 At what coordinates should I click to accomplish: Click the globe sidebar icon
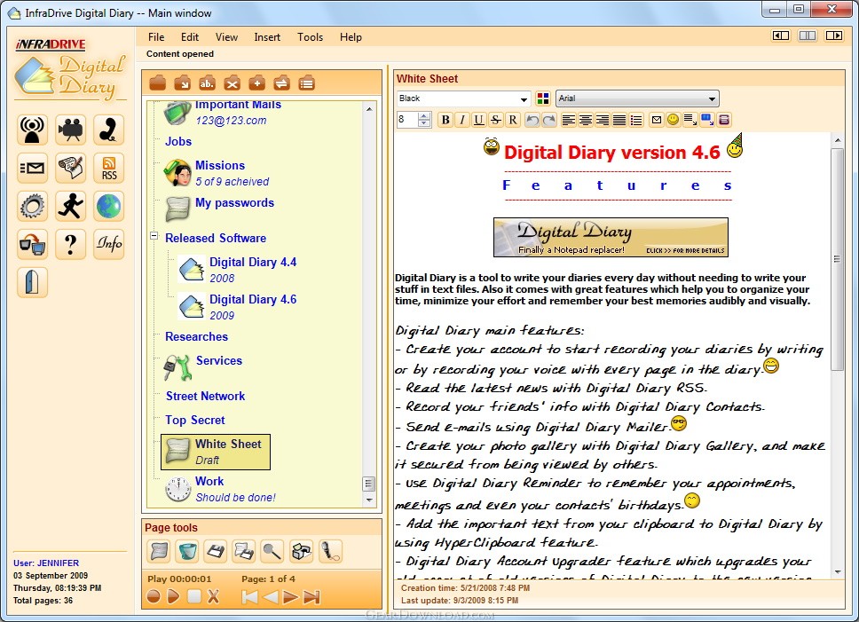pos(108,206)
